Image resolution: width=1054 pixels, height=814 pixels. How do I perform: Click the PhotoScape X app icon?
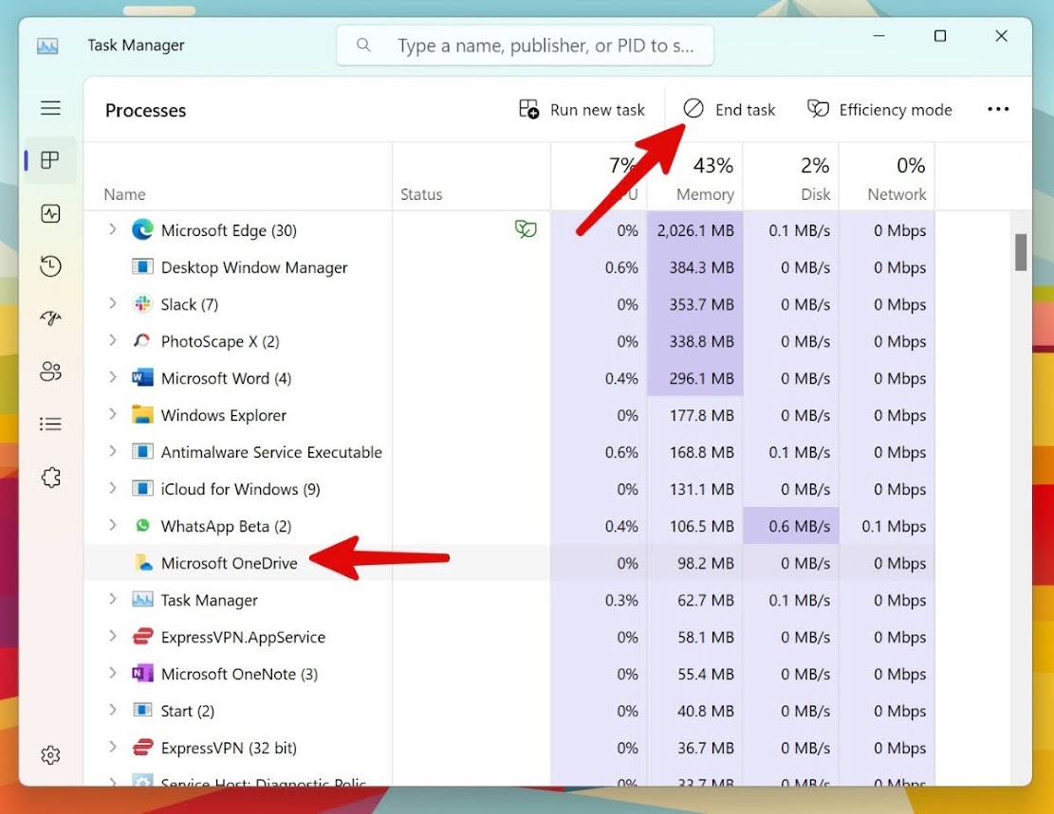click(142, 340)
